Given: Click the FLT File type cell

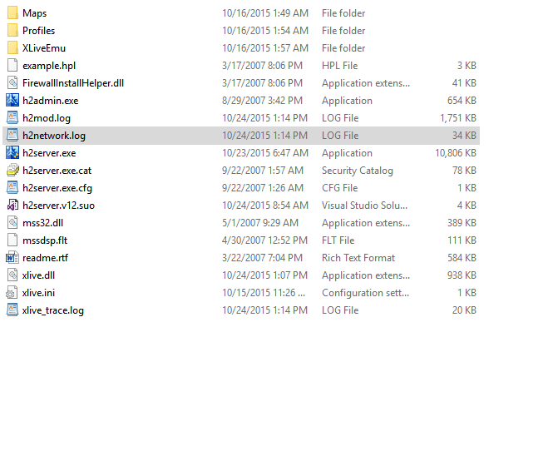Looking at the screenshot, I should [x=338, y=240].
